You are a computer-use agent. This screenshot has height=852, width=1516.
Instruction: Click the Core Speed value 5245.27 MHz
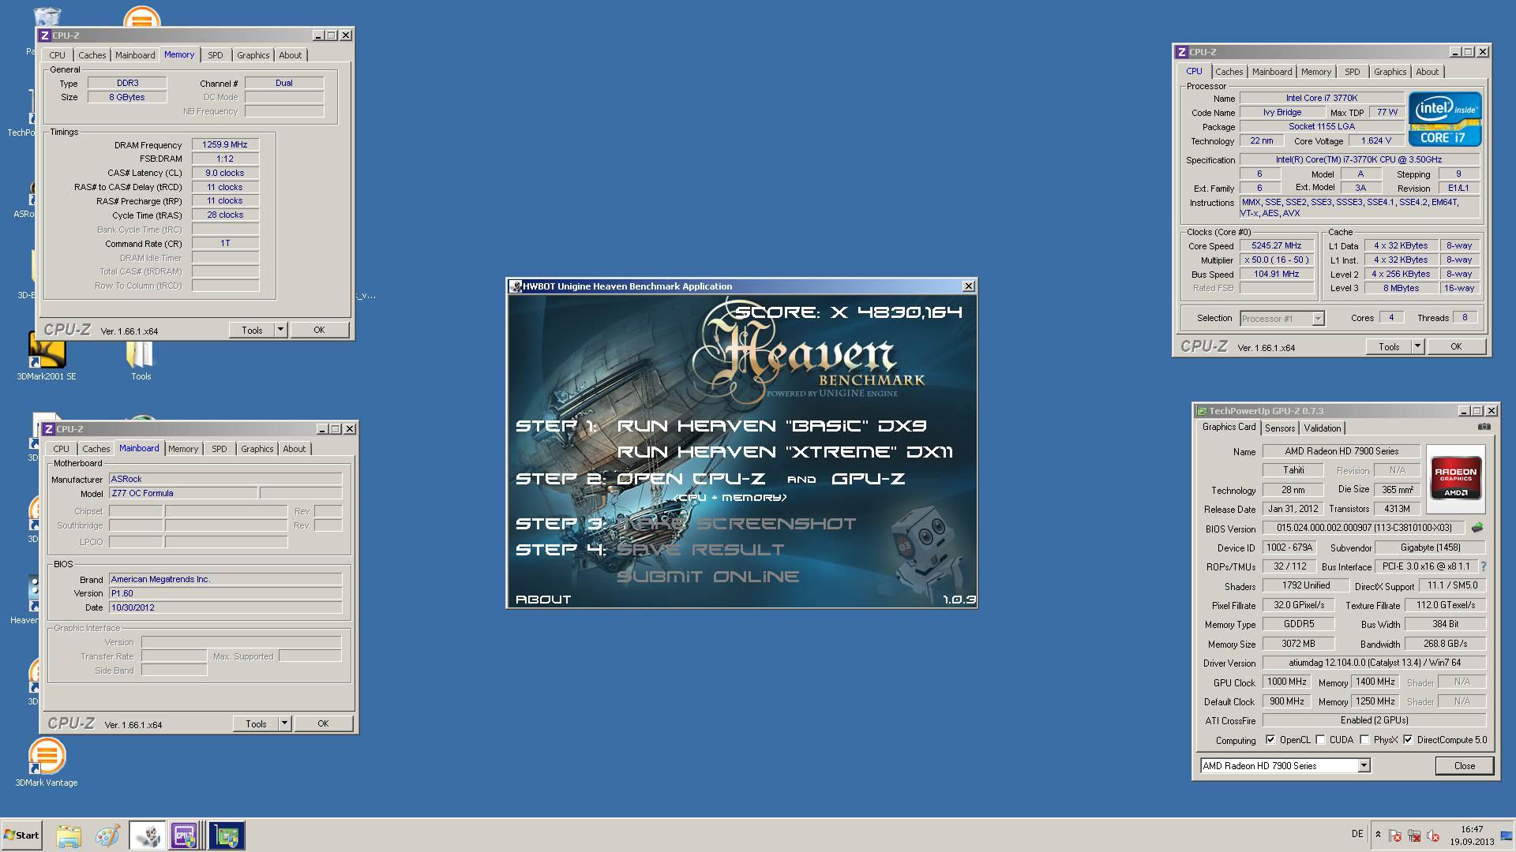pyautogui.click(x=1276, y=246)
